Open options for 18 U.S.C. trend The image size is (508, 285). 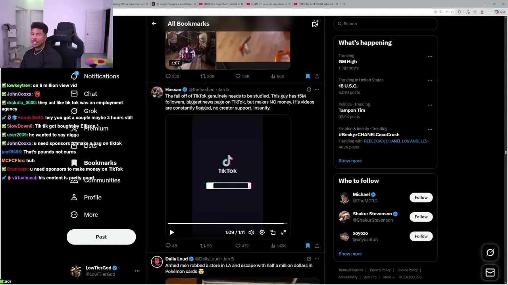430,81
